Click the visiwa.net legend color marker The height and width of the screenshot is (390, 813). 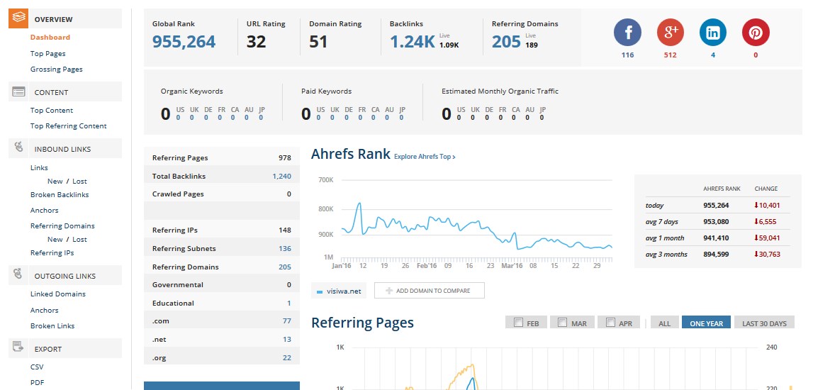[x=320, y=292]
